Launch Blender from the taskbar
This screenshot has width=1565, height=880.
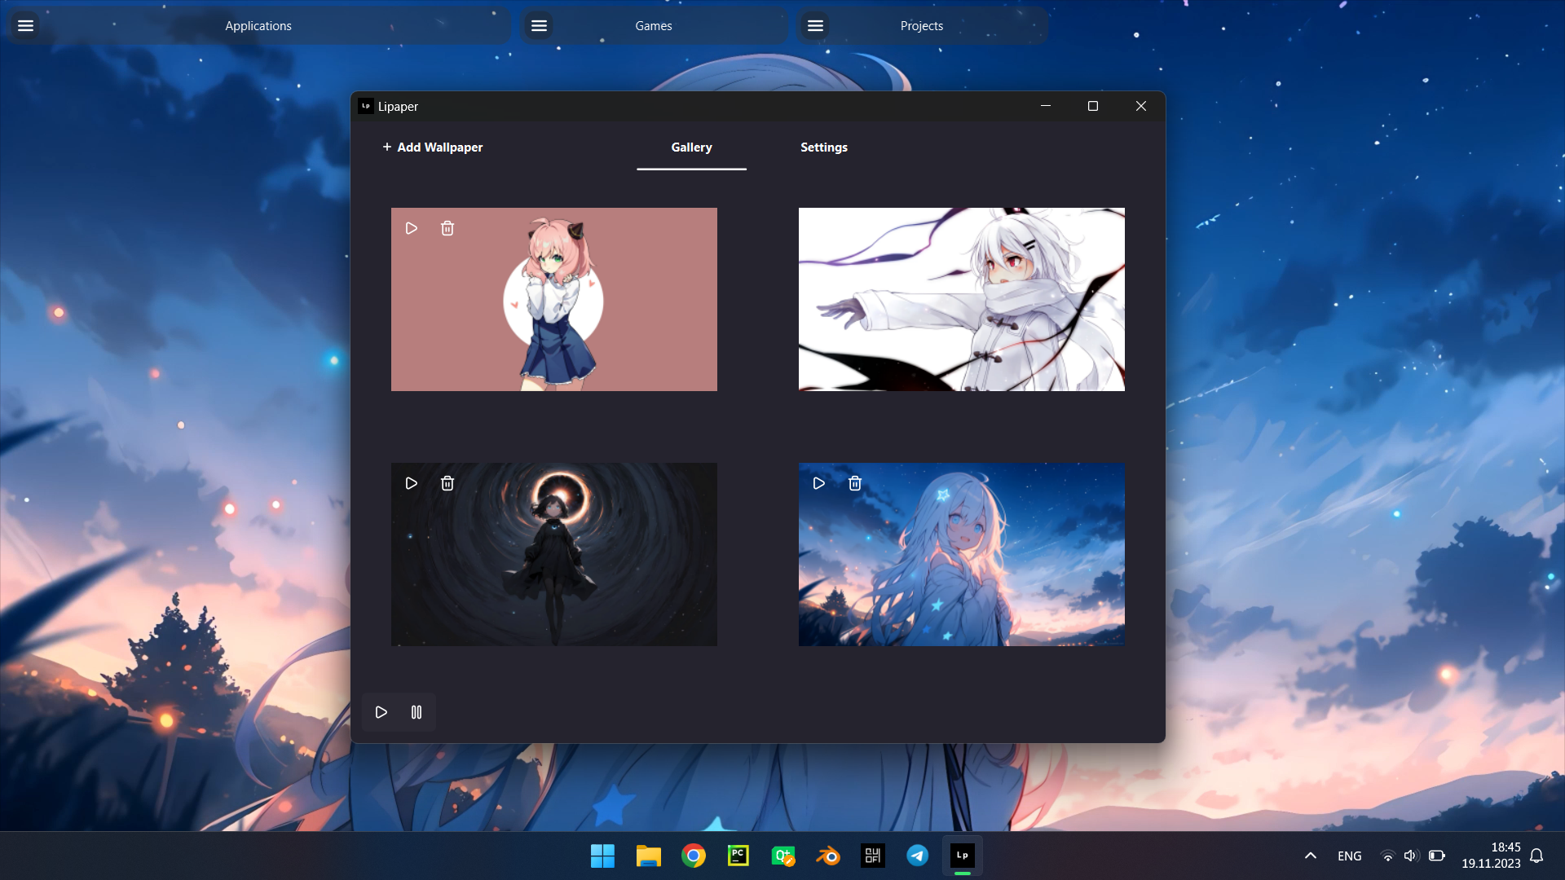(x=828, y=856)
